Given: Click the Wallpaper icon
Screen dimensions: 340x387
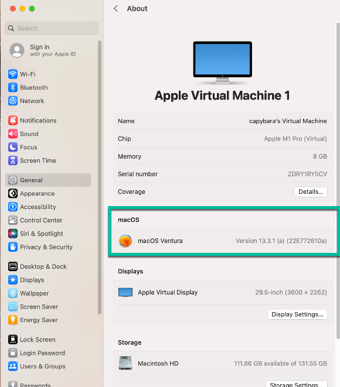Looking at the screenshot, I should 12,293.
